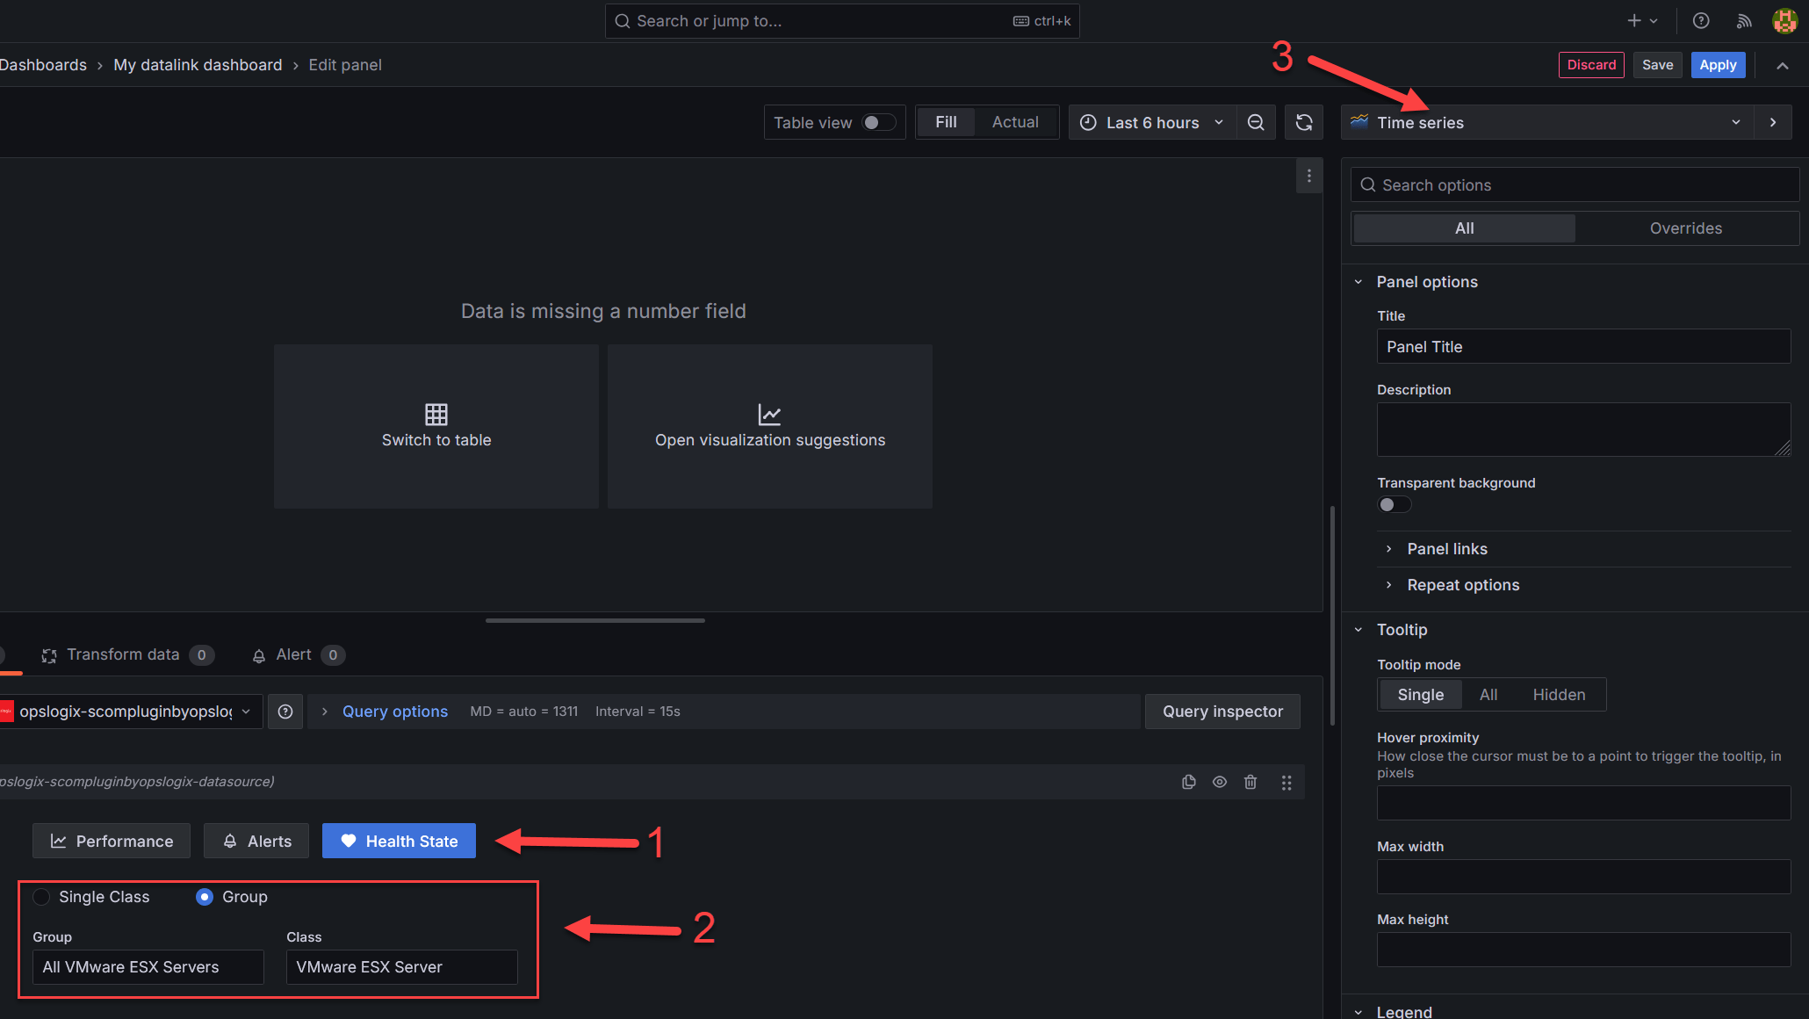The height and width of the screenshot is (1019, 1809).
Task: Open Grafana news via the RSS icon
Action: coord(1744,20)
